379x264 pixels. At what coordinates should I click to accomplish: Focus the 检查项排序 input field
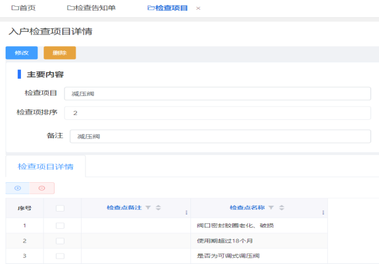tap(217, 113)
